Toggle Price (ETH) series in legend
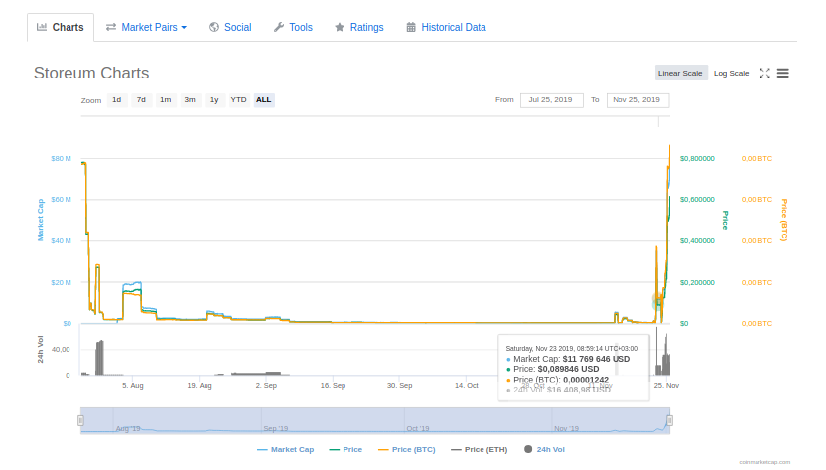Viewport: 826px width, 470px height. pyautogui.click(x=480, y=450)
